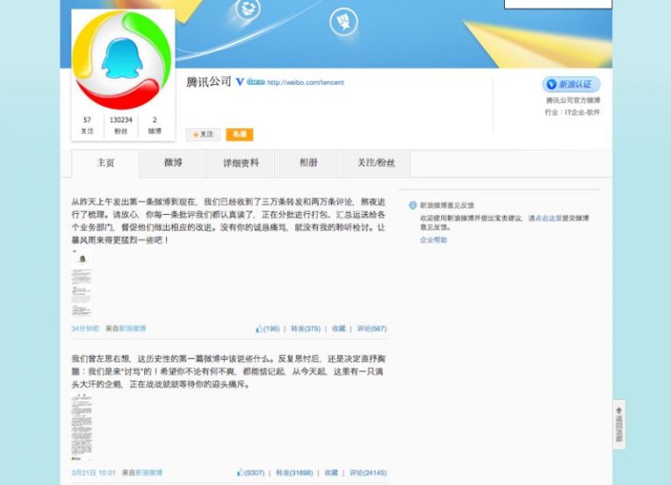The image size is (671, 485).
Task: Open 评论(567) comments
Action: point(372,329)
